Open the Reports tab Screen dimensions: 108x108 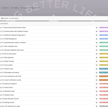pyautogui.click(x=33, y=8)
